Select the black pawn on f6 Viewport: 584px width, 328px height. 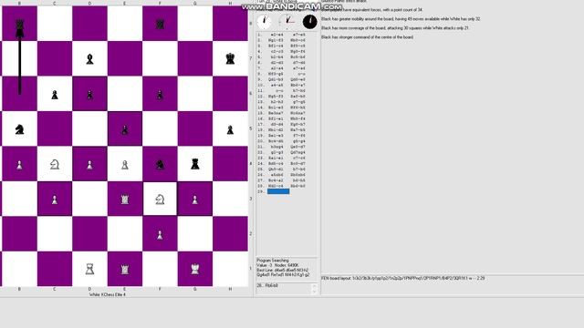click(x=160, y=95)
